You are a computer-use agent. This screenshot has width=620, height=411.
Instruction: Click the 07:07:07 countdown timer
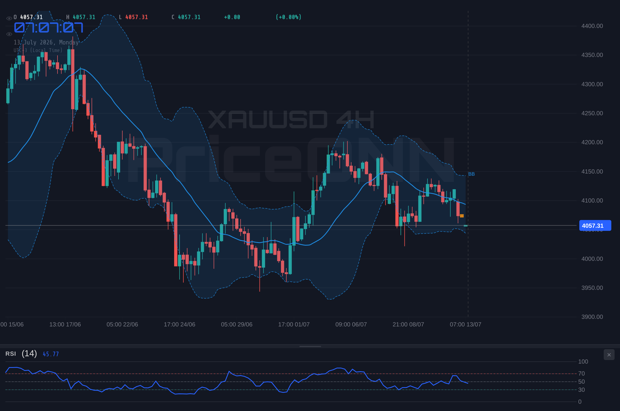(x=49, y=28)
